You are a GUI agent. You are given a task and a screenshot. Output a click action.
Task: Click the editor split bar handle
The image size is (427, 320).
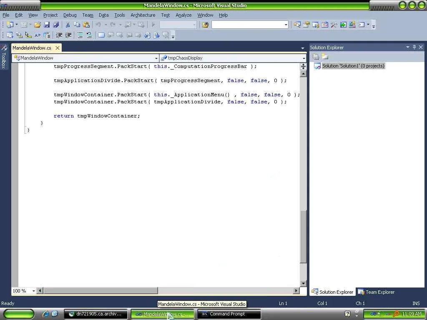coord(303,66)
